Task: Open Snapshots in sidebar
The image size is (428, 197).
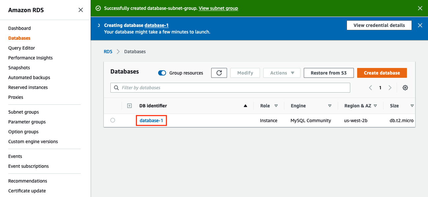Action: point(19,68)
